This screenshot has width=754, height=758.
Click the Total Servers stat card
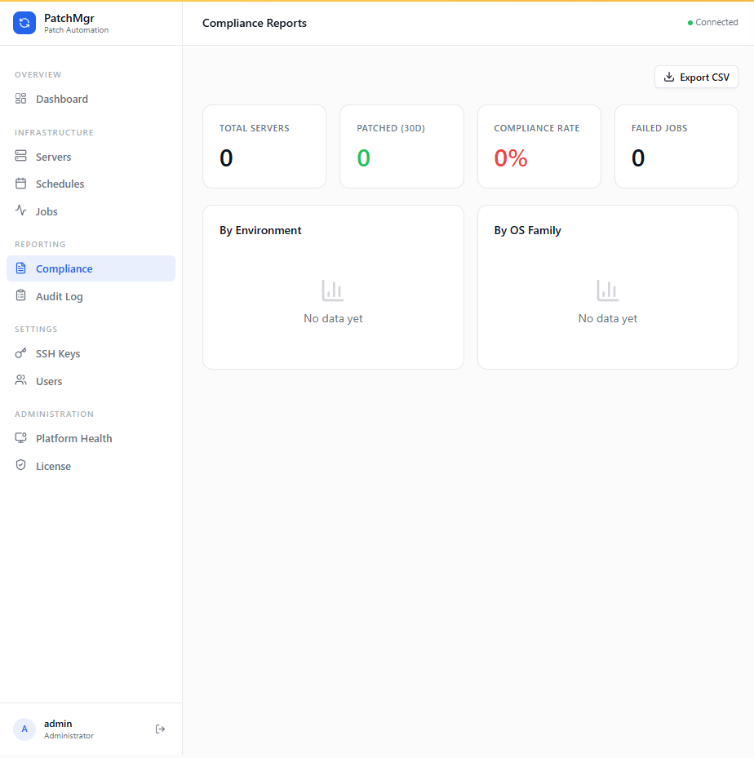[264, 147]
